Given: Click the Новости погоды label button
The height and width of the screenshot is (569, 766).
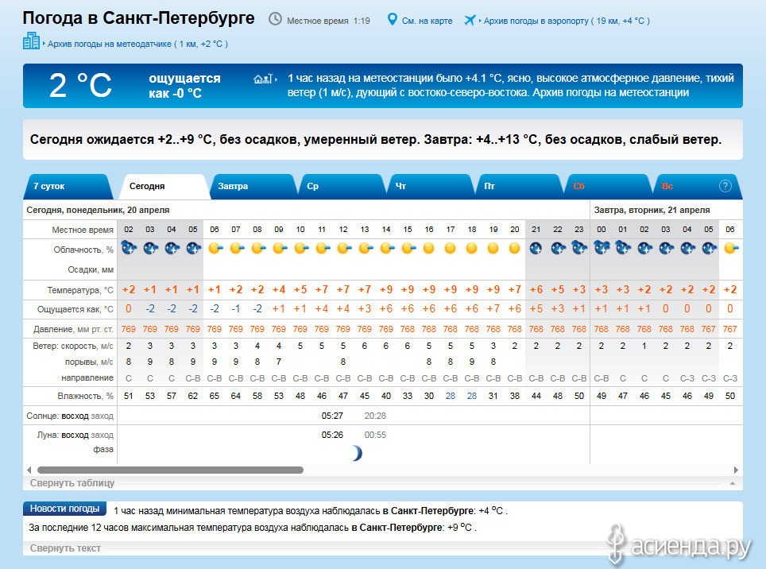Looking at the screenshot, I should click(x=65, y=509).
